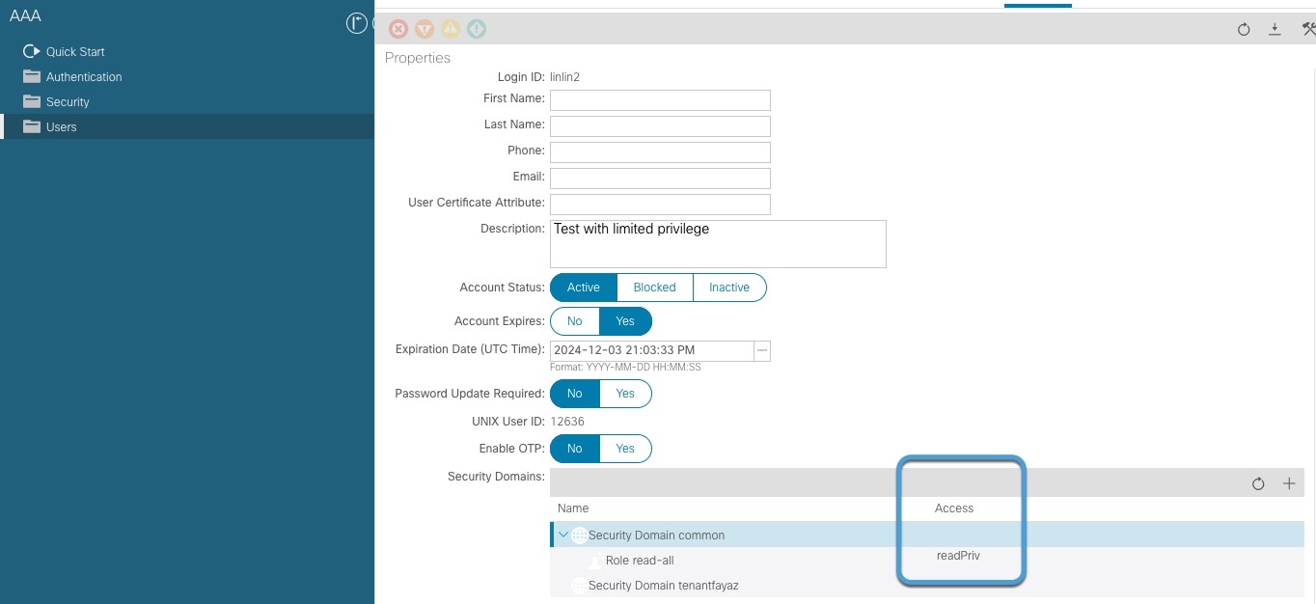Click the yellow minor faults icon
This screenshot has height=604, width=1316.
point(451,29)
